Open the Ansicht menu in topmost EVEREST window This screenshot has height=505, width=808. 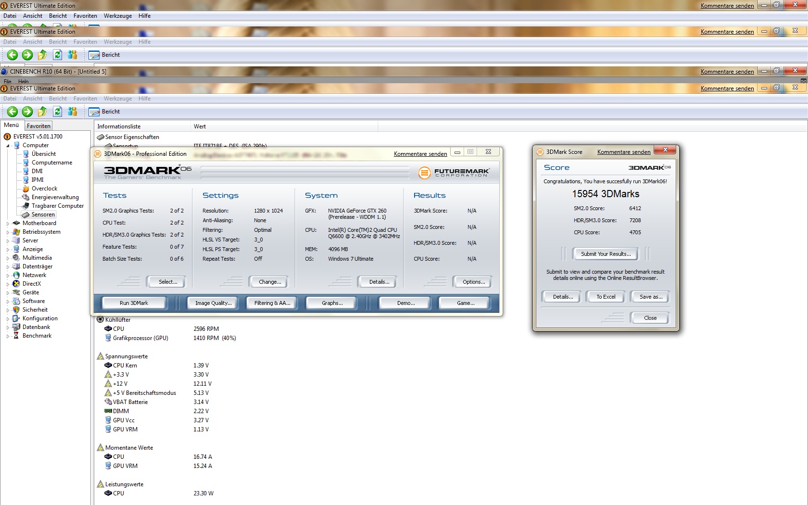pyautogui.click(x=33, y=16)
